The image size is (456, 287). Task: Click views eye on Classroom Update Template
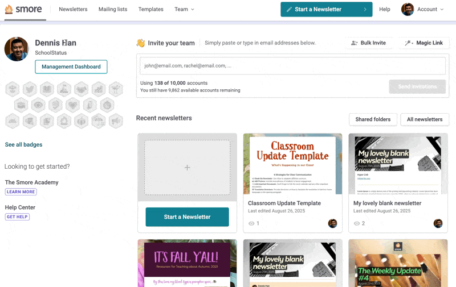coord(251,223)
